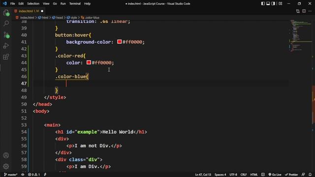Viewport: 315px width, 177px height.
Task: Toggle the primary side bar layout icon
Action: click(x=263, y=3)
